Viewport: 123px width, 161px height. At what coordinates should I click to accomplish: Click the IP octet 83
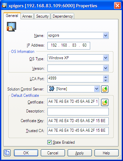point(74,45)
